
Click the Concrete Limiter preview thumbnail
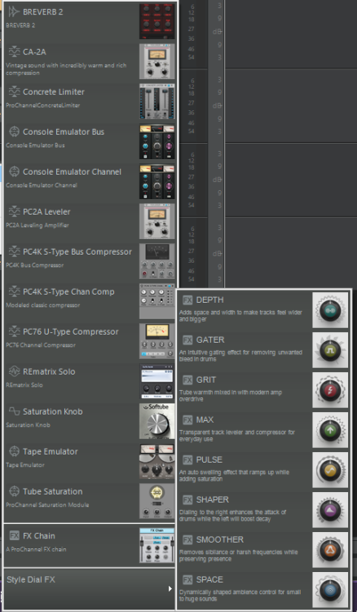tap(157, 101)
